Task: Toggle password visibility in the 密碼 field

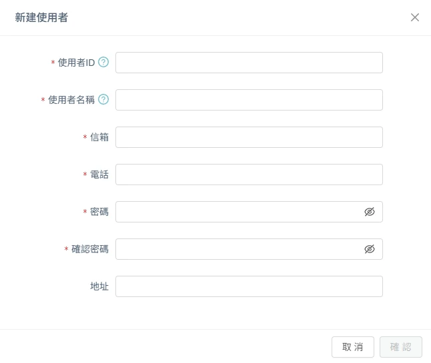Action: [x=370, y=212]
